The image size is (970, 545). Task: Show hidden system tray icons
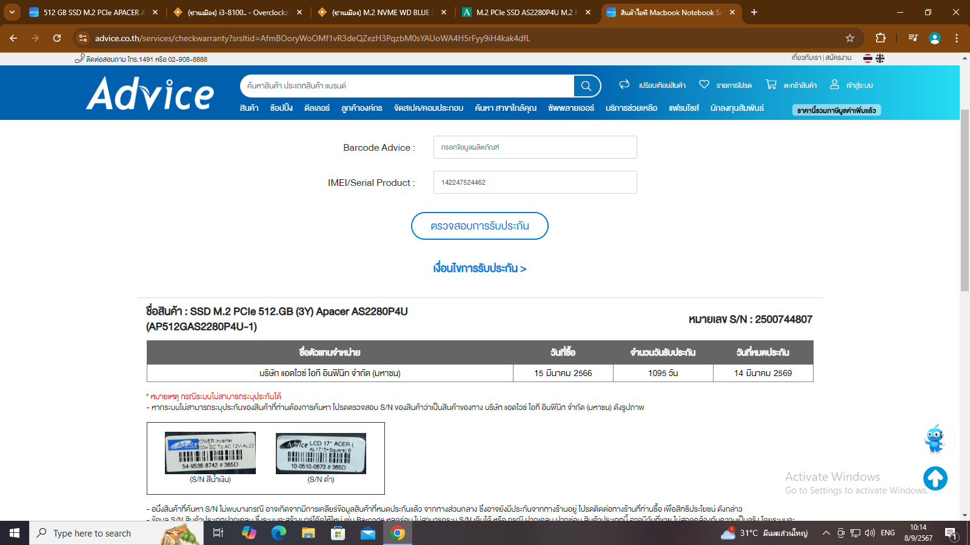[826, 533]
